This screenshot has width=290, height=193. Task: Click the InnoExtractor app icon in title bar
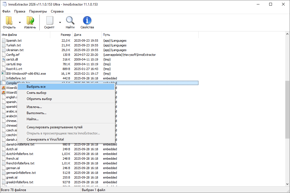pyautogui.click(x=5, y=4)
